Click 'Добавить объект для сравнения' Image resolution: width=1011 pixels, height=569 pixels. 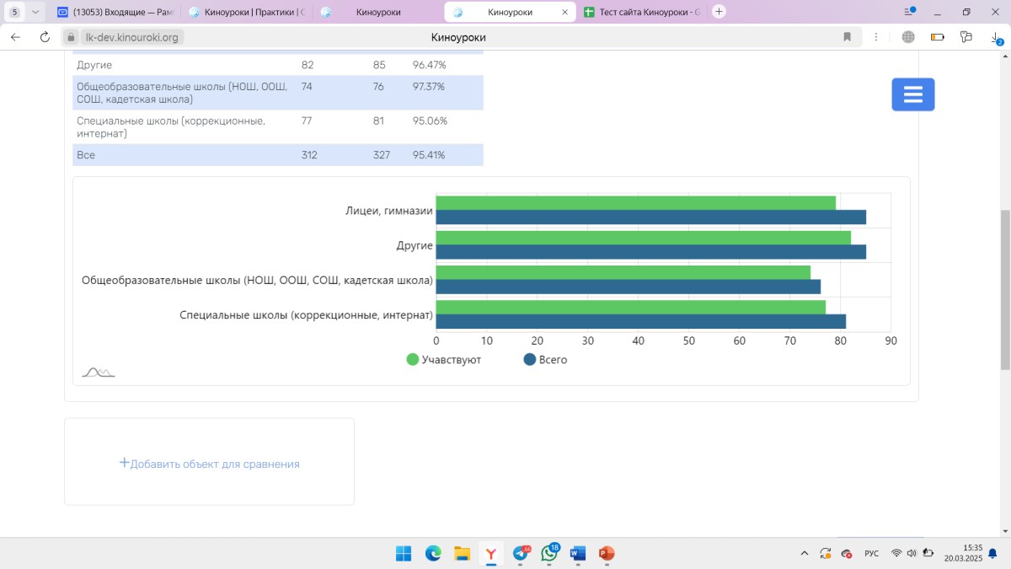pyautogui.click(x=209, y=464)
